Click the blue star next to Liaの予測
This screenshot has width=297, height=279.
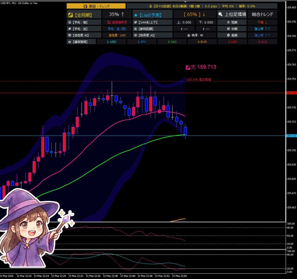tap(135, 14)
